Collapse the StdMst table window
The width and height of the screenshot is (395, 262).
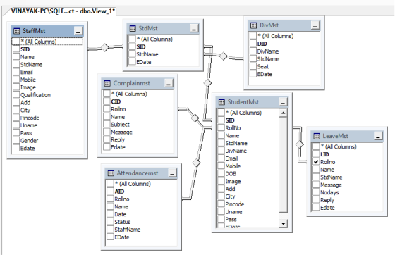[x=194, y=28]
